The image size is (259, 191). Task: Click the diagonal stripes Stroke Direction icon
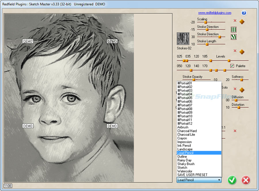tap(233, 37)
